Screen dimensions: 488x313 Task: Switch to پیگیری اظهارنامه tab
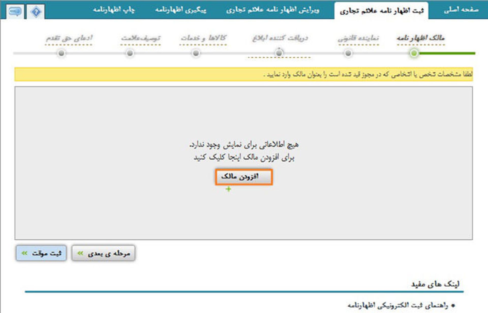coord(181,10)
